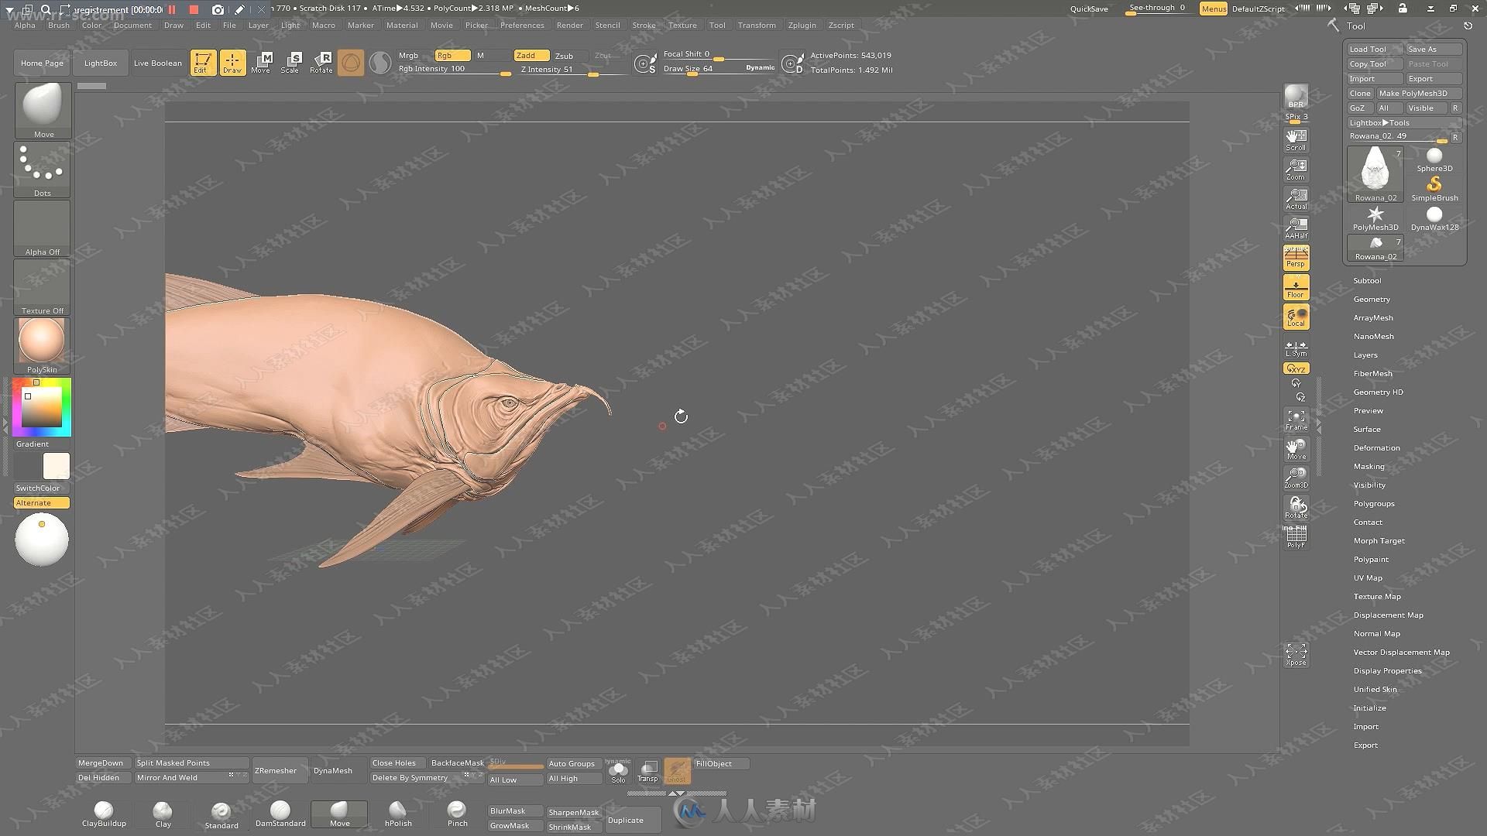
Task: Expand the Geometry HD section
Action: (x=1379, y=391)
